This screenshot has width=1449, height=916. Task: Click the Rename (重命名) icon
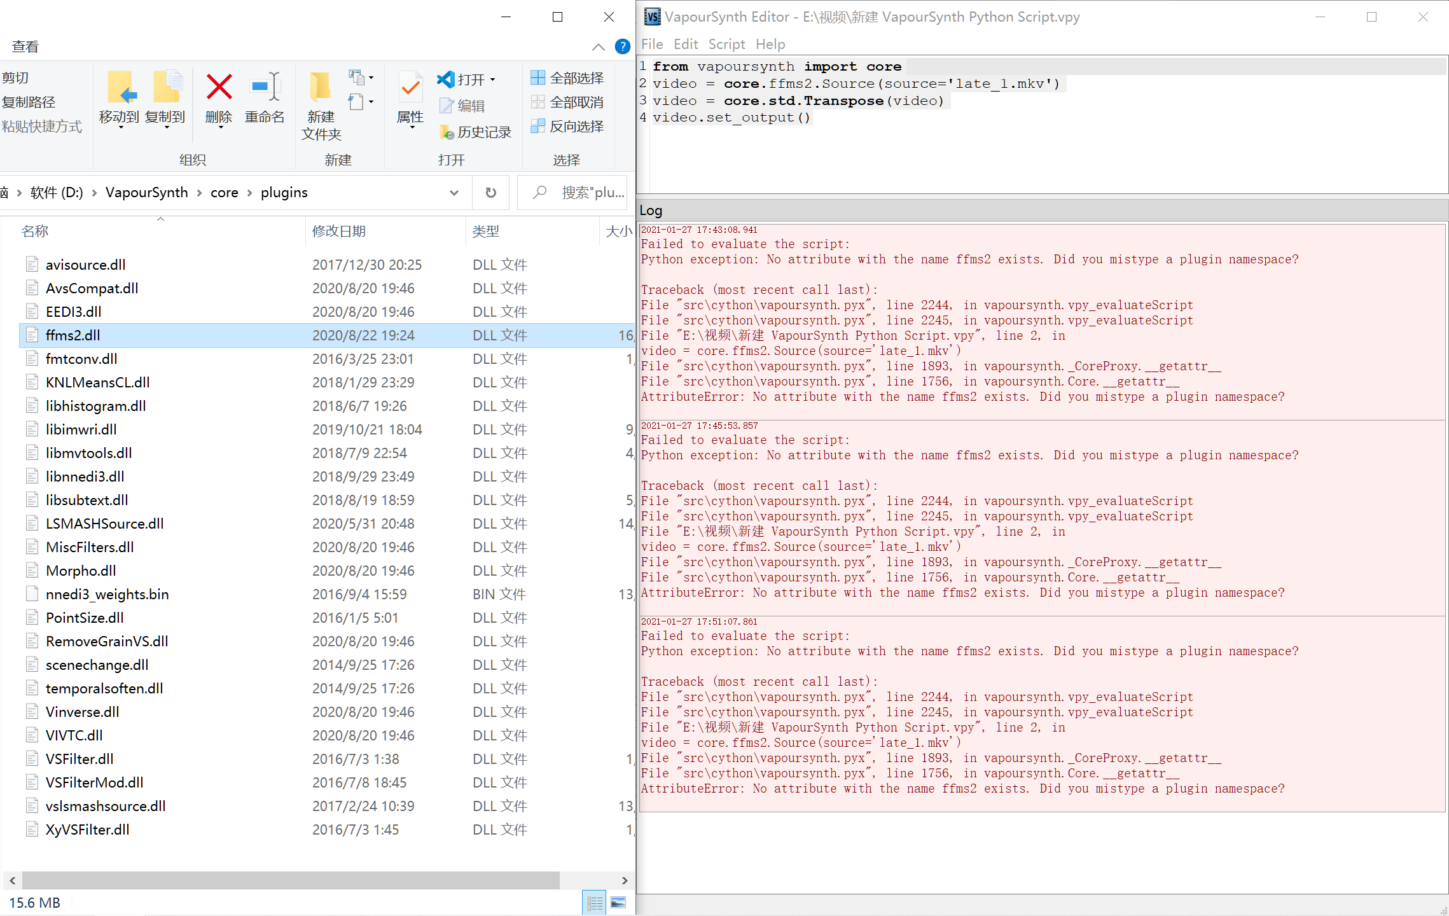click(265, 87)
